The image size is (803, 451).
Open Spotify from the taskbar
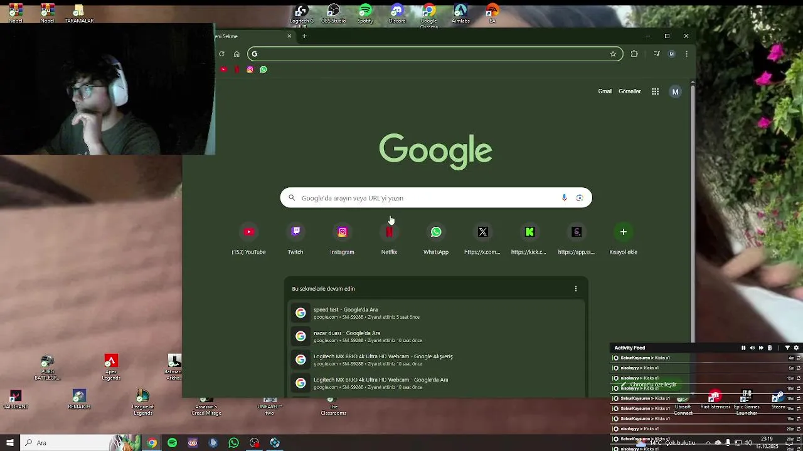pos(172,443)
